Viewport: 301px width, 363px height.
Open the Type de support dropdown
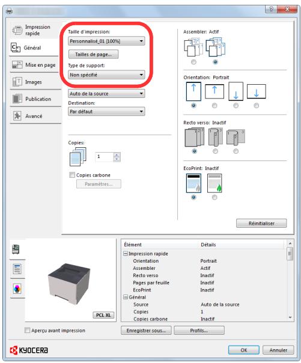pos(106,75)
